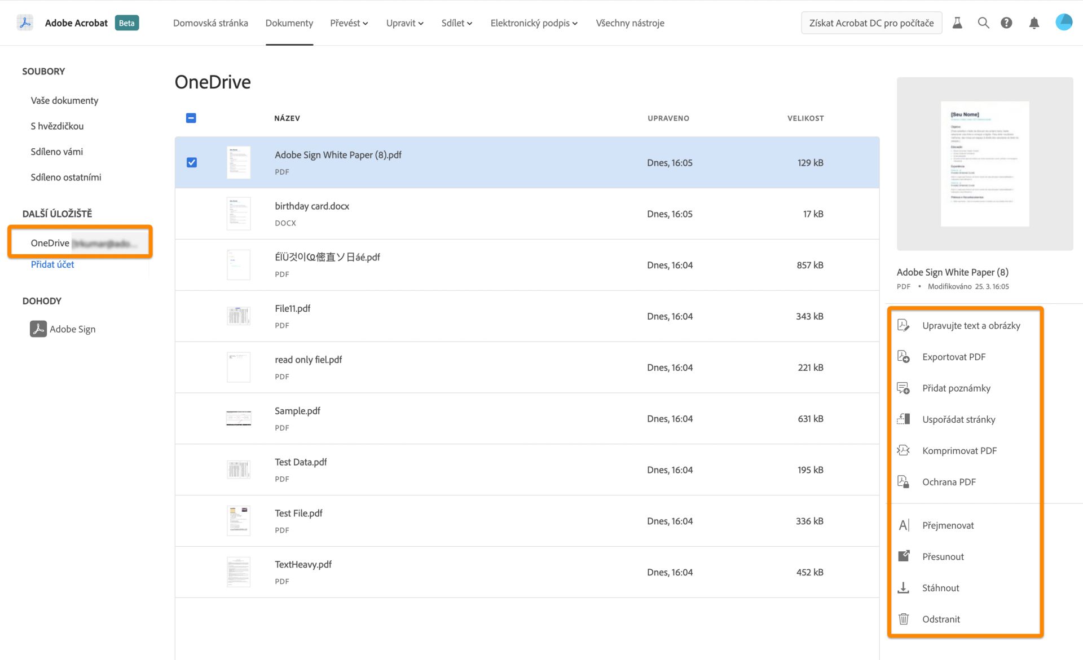Click the Přesunout label
The width and height of the screenshot is (1083, 660).
943,556
